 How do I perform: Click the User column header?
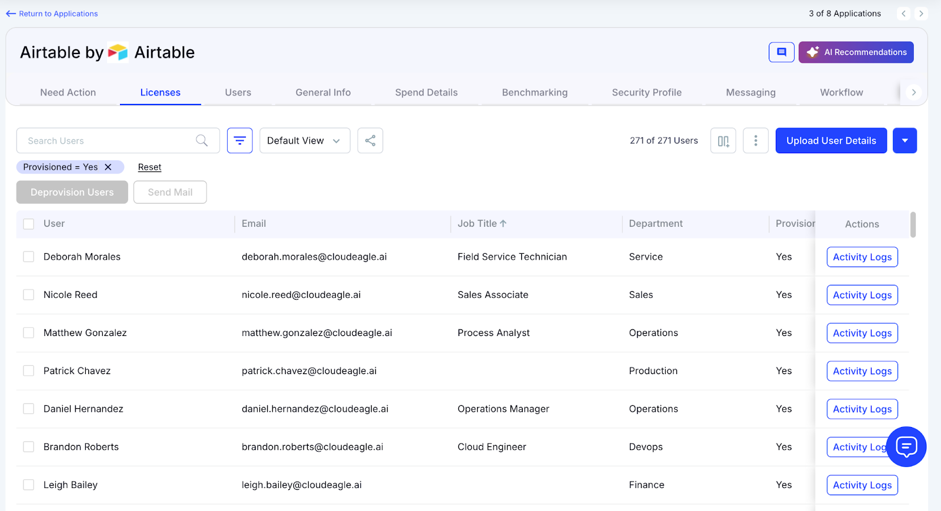[x=54, y=223]
